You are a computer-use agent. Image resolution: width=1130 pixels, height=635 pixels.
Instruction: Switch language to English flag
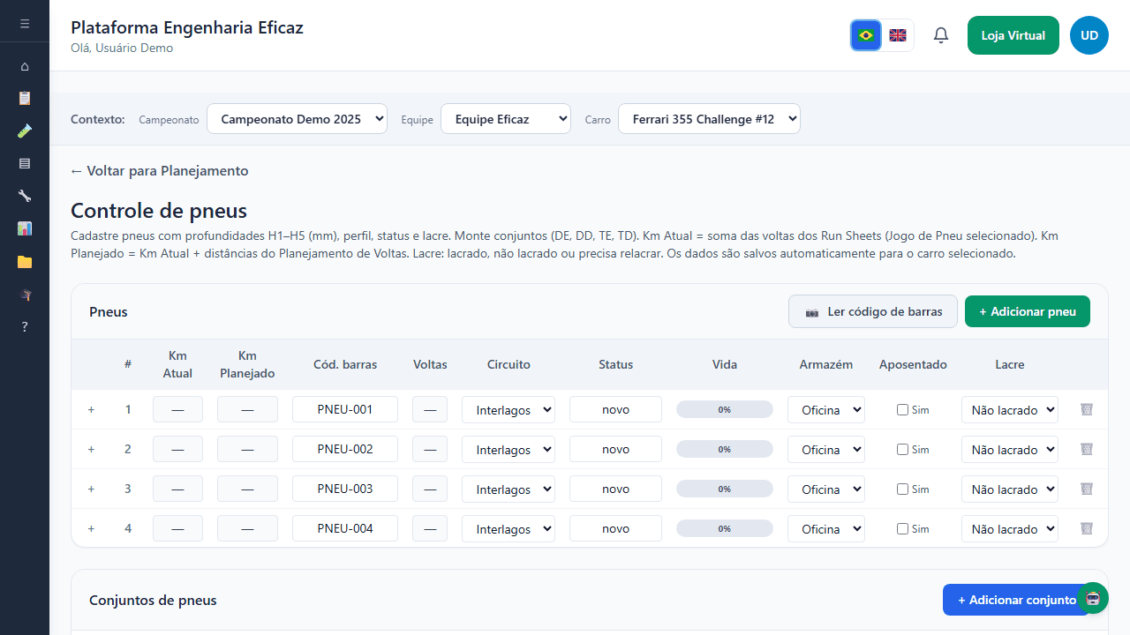(898, 35)
